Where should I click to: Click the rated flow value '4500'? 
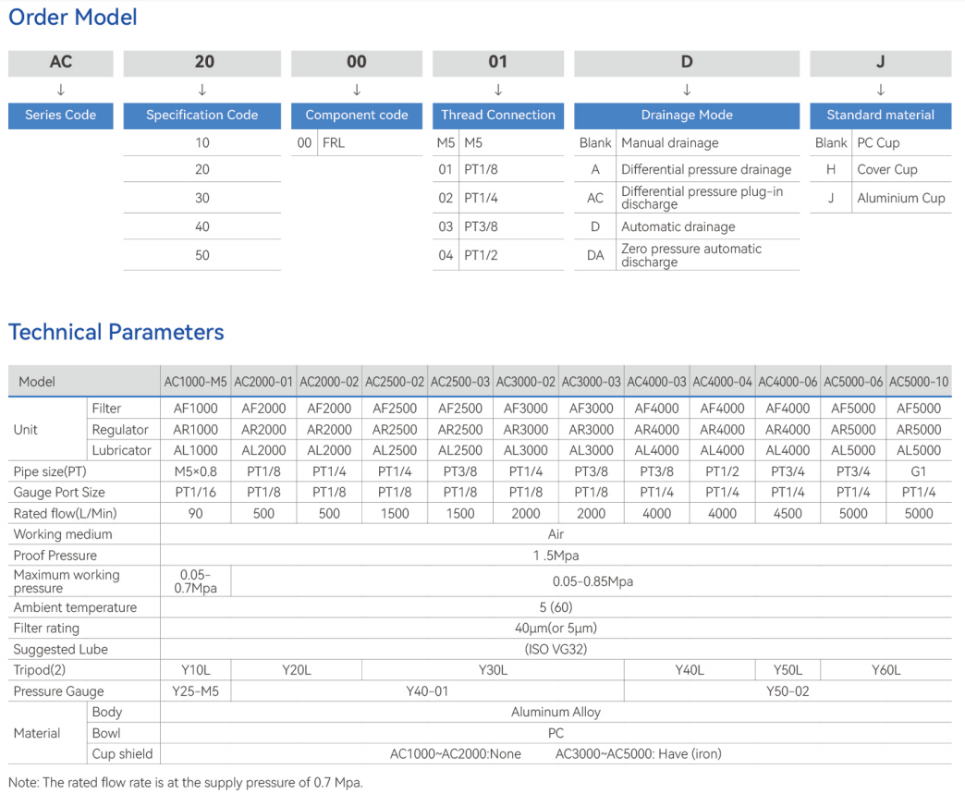788,513
